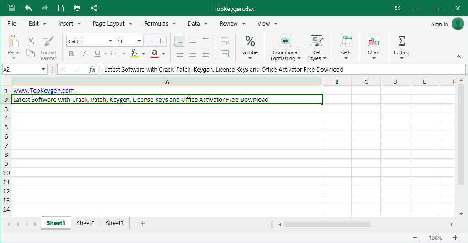Image resolution: width=468 pixels, height=243 pixels.
Task: Expand Paste options arrow
Action: click(13, 58)
